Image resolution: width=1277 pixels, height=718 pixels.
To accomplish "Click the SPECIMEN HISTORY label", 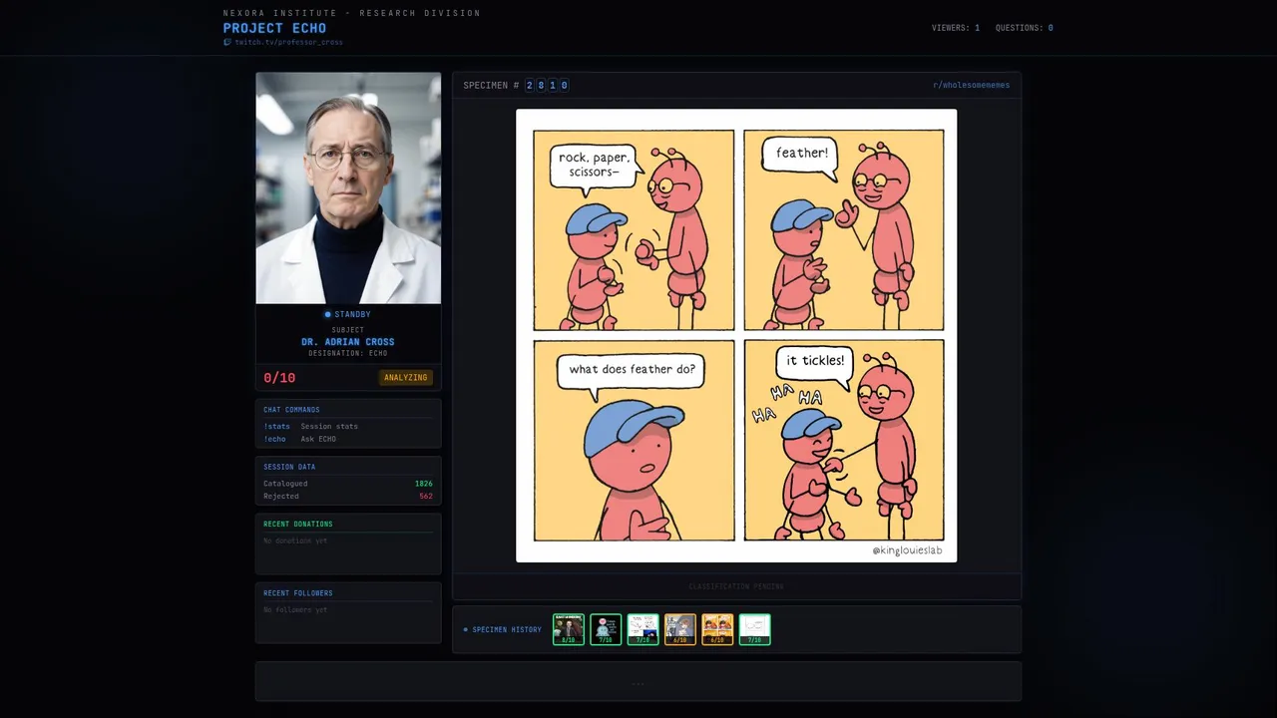I will point(507,630).
